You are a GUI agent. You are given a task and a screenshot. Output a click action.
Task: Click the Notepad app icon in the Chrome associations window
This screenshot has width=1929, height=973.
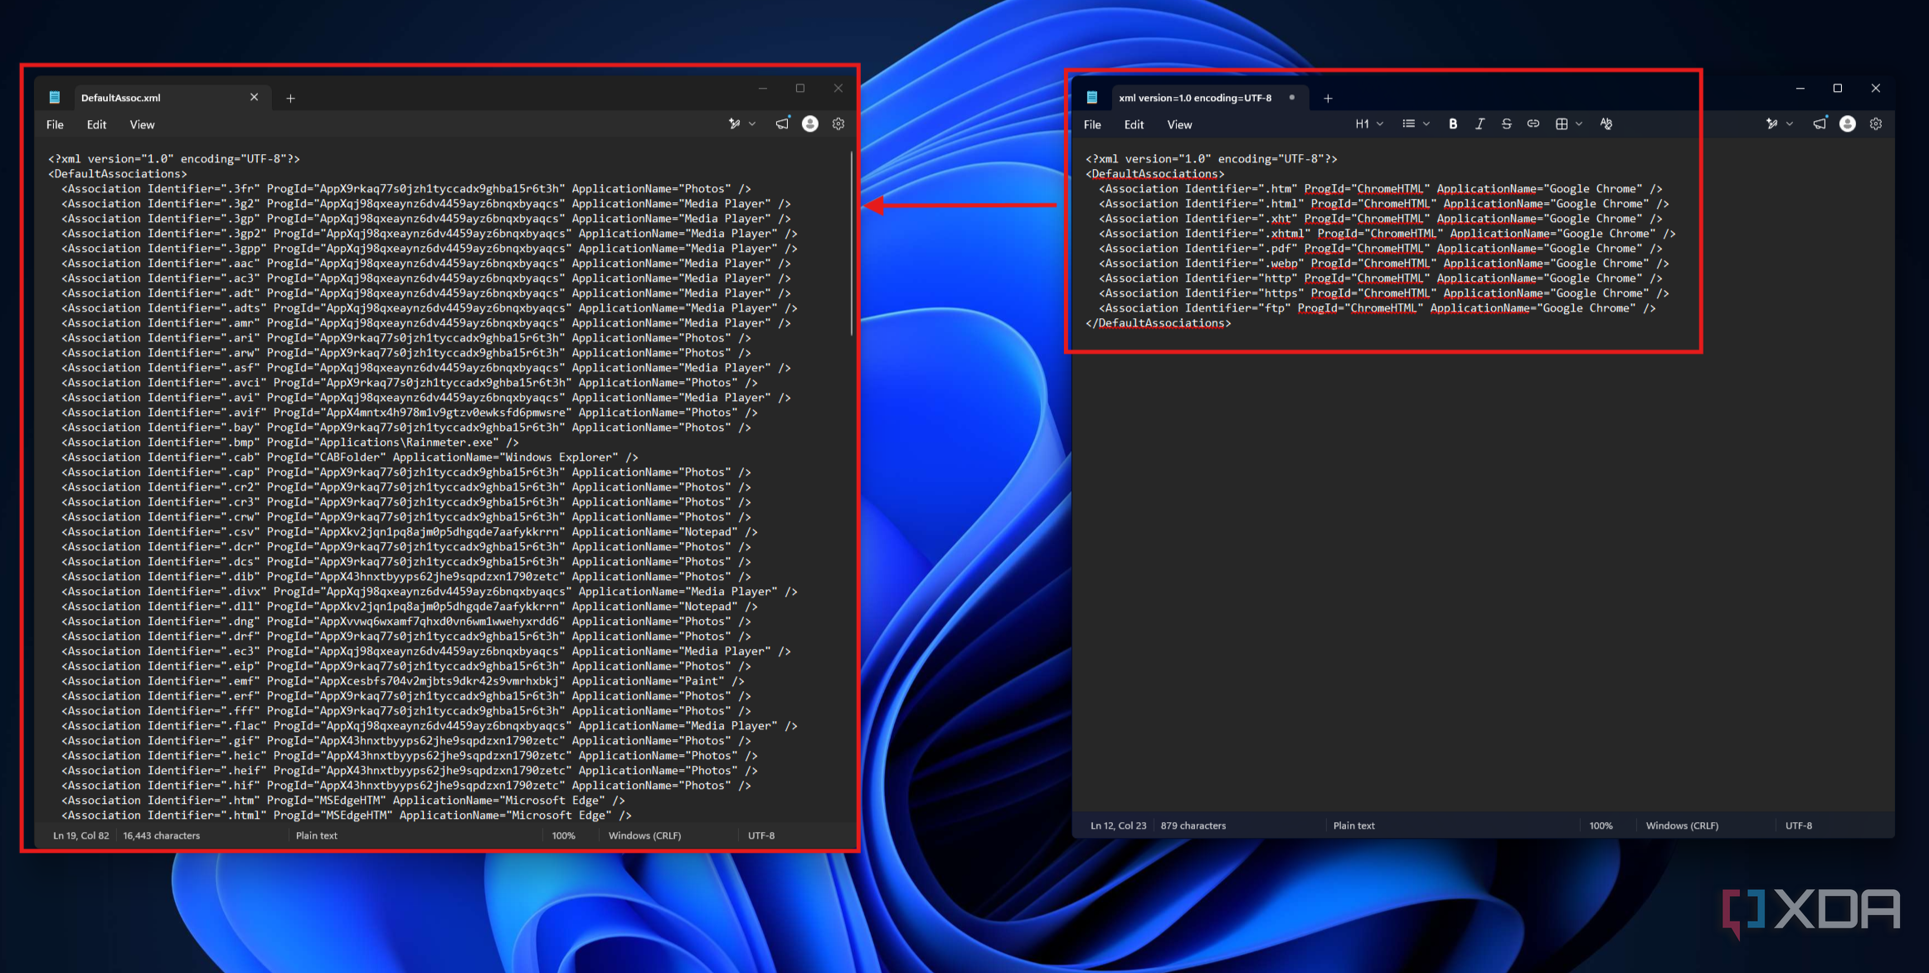click(1092, 97)
